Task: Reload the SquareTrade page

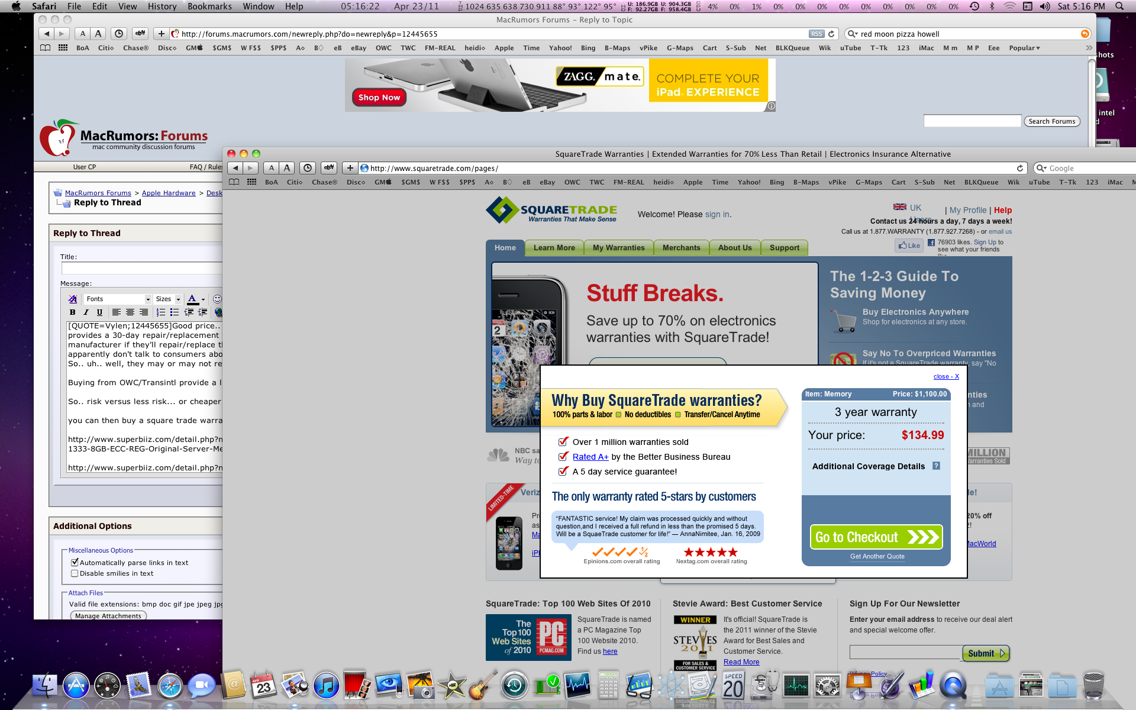Action: [x=1020, y=168]
